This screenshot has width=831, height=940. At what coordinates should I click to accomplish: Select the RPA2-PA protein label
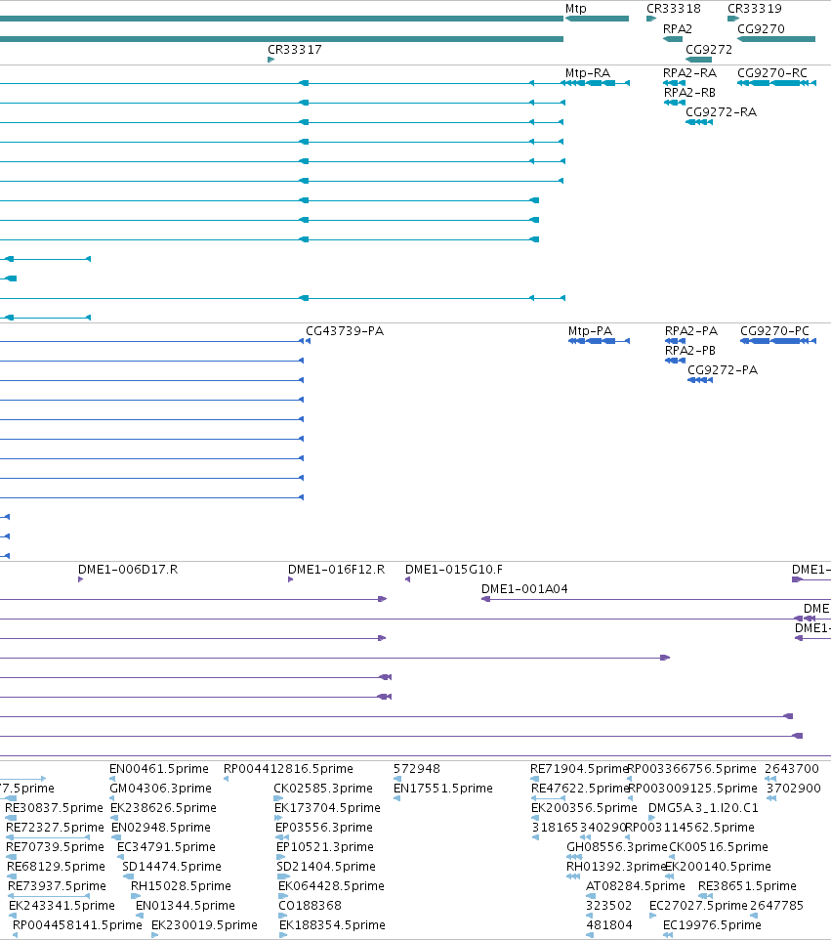[x=690, y=331]
